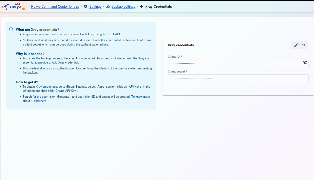Click the Revyz logo
Viewport: 314px width, 180px height.
[14, 6]
